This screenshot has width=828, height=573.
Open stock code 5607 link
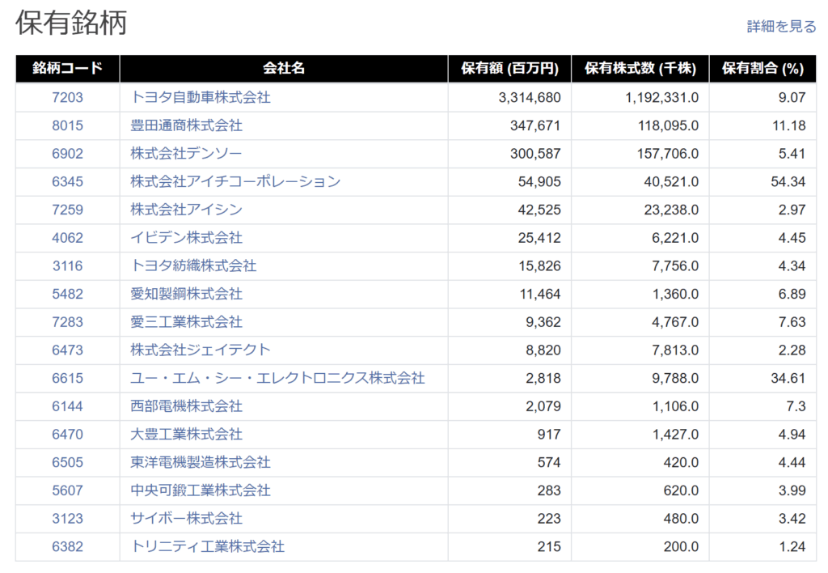[x=68, y=490]
